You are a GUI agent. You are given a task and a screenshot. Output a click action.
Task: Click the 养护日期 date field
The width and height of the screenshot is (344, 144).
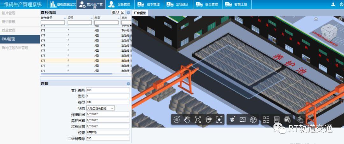[x=108, y=120]
